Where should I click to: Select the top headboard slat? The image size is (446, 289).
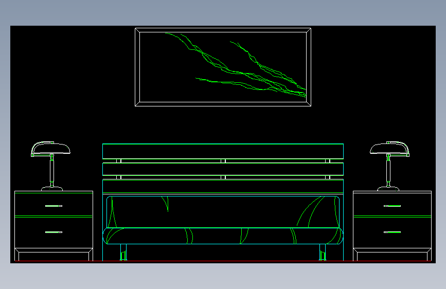223,151
